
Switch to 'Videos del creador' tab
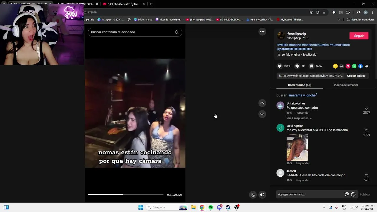(346, 85)
